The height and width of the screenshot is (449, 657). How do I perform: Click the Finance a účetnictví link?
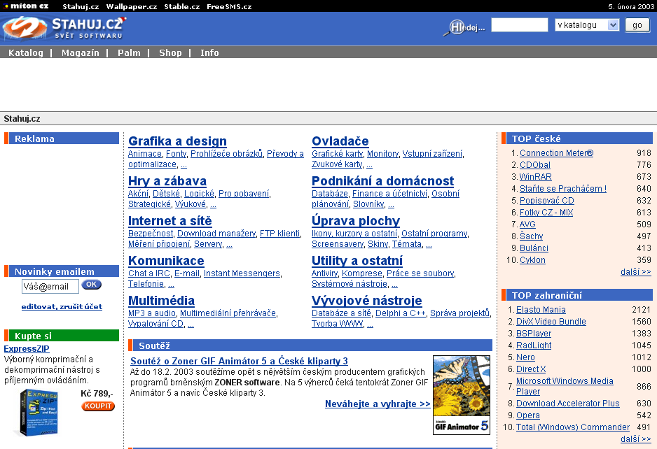click(x=389, y=193)
